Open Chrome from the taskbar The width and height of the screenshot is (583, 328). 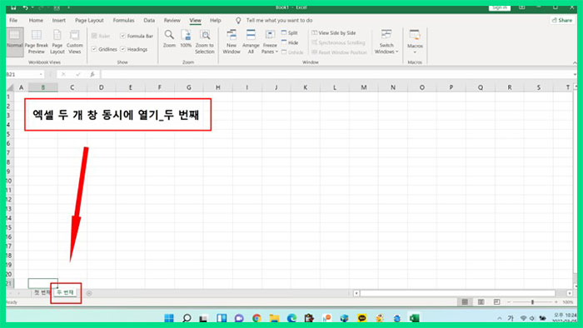coord(257,318)
